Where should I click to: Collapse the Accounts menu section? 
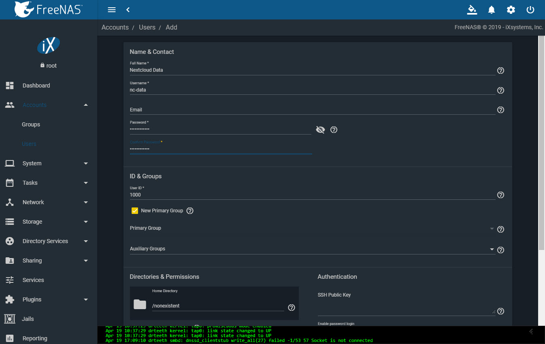click(x=85, y=105)
